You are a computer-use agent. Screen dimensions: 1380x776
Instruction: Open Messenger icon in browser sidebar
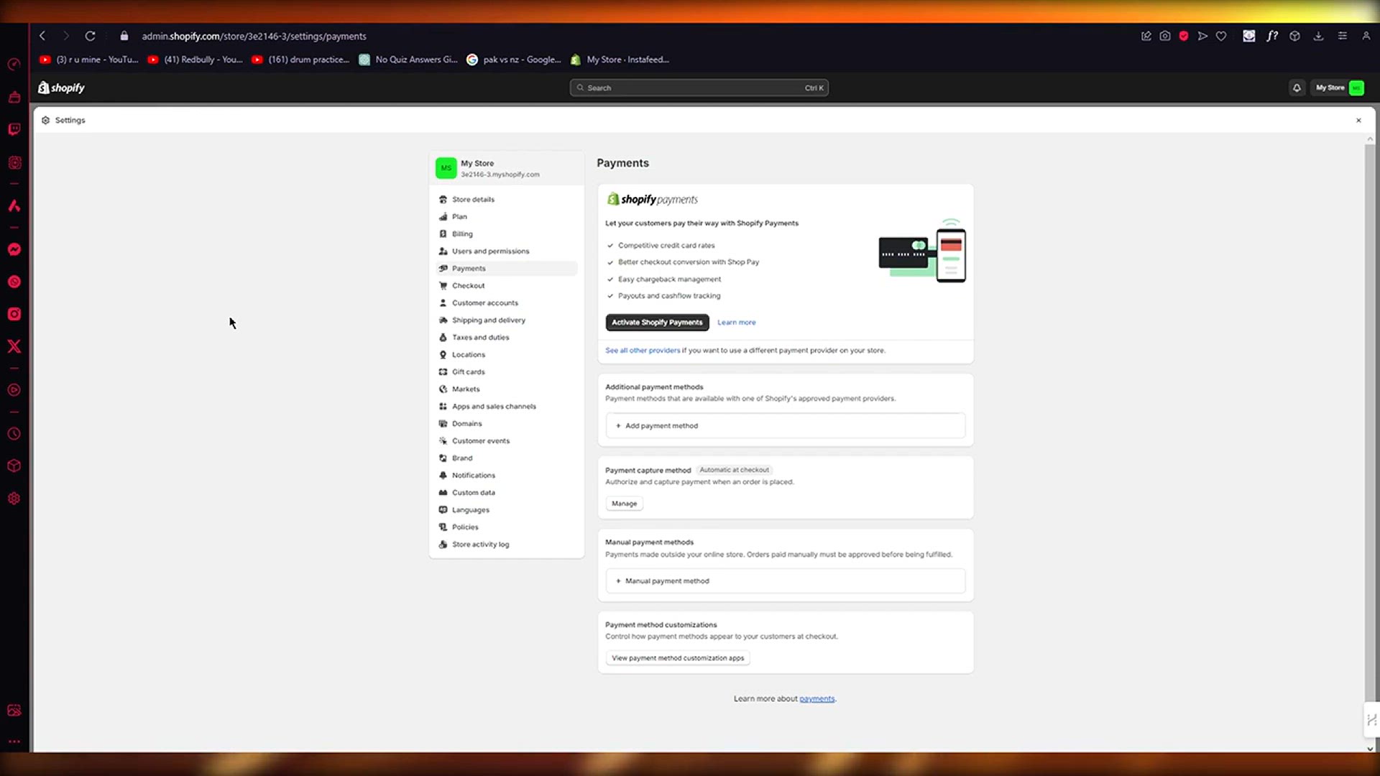point(14,249)
